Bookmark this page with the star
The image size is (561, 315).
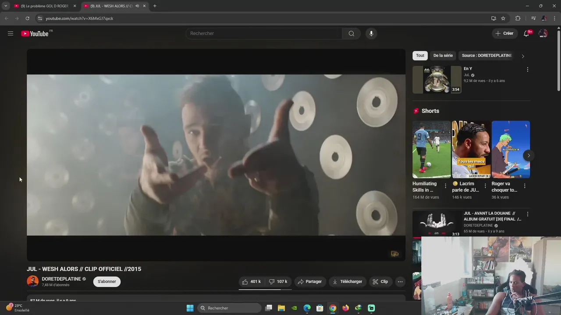503,18
